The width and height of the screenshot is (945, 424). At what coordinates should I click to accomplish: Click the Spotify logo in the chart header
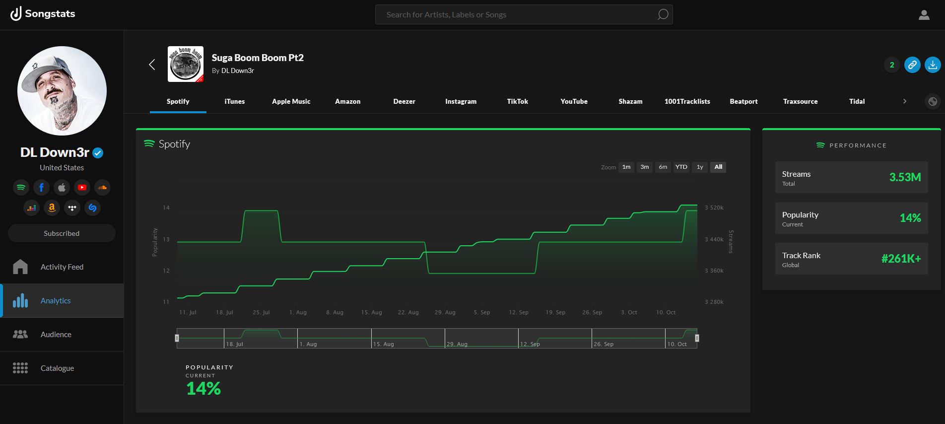pos(149,144)
